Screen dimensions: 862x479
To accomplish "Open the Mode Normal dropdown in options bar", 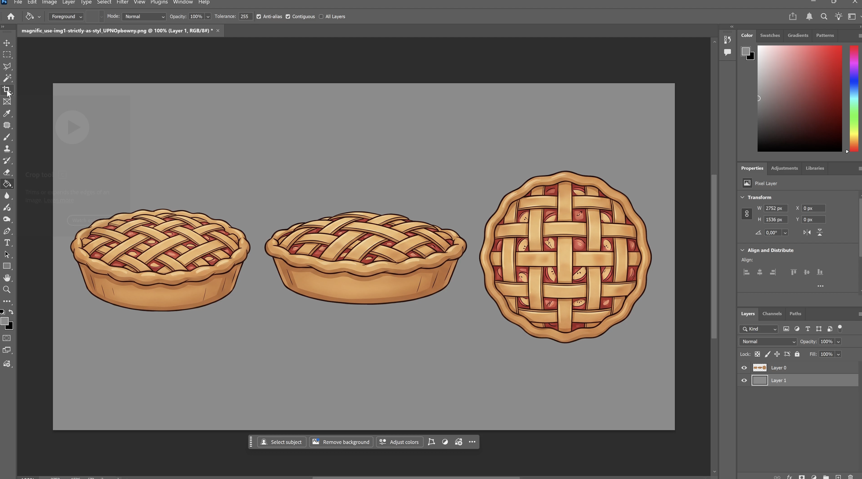I will point(144,17).
